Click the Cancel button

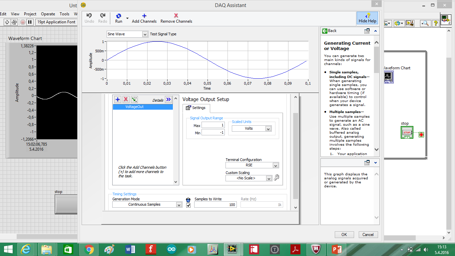(x=368, y=235)
